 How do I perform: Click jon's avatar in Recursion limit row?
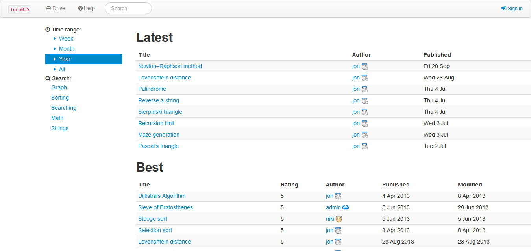[x=364, y=124]
